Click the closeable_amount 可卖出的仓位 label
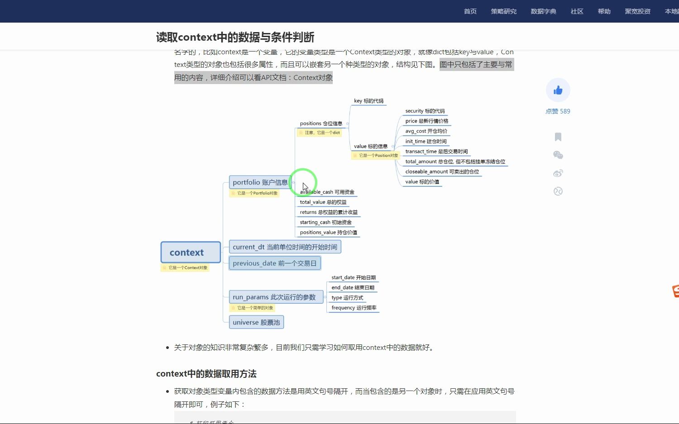The image size is (679, 424). 442,172
